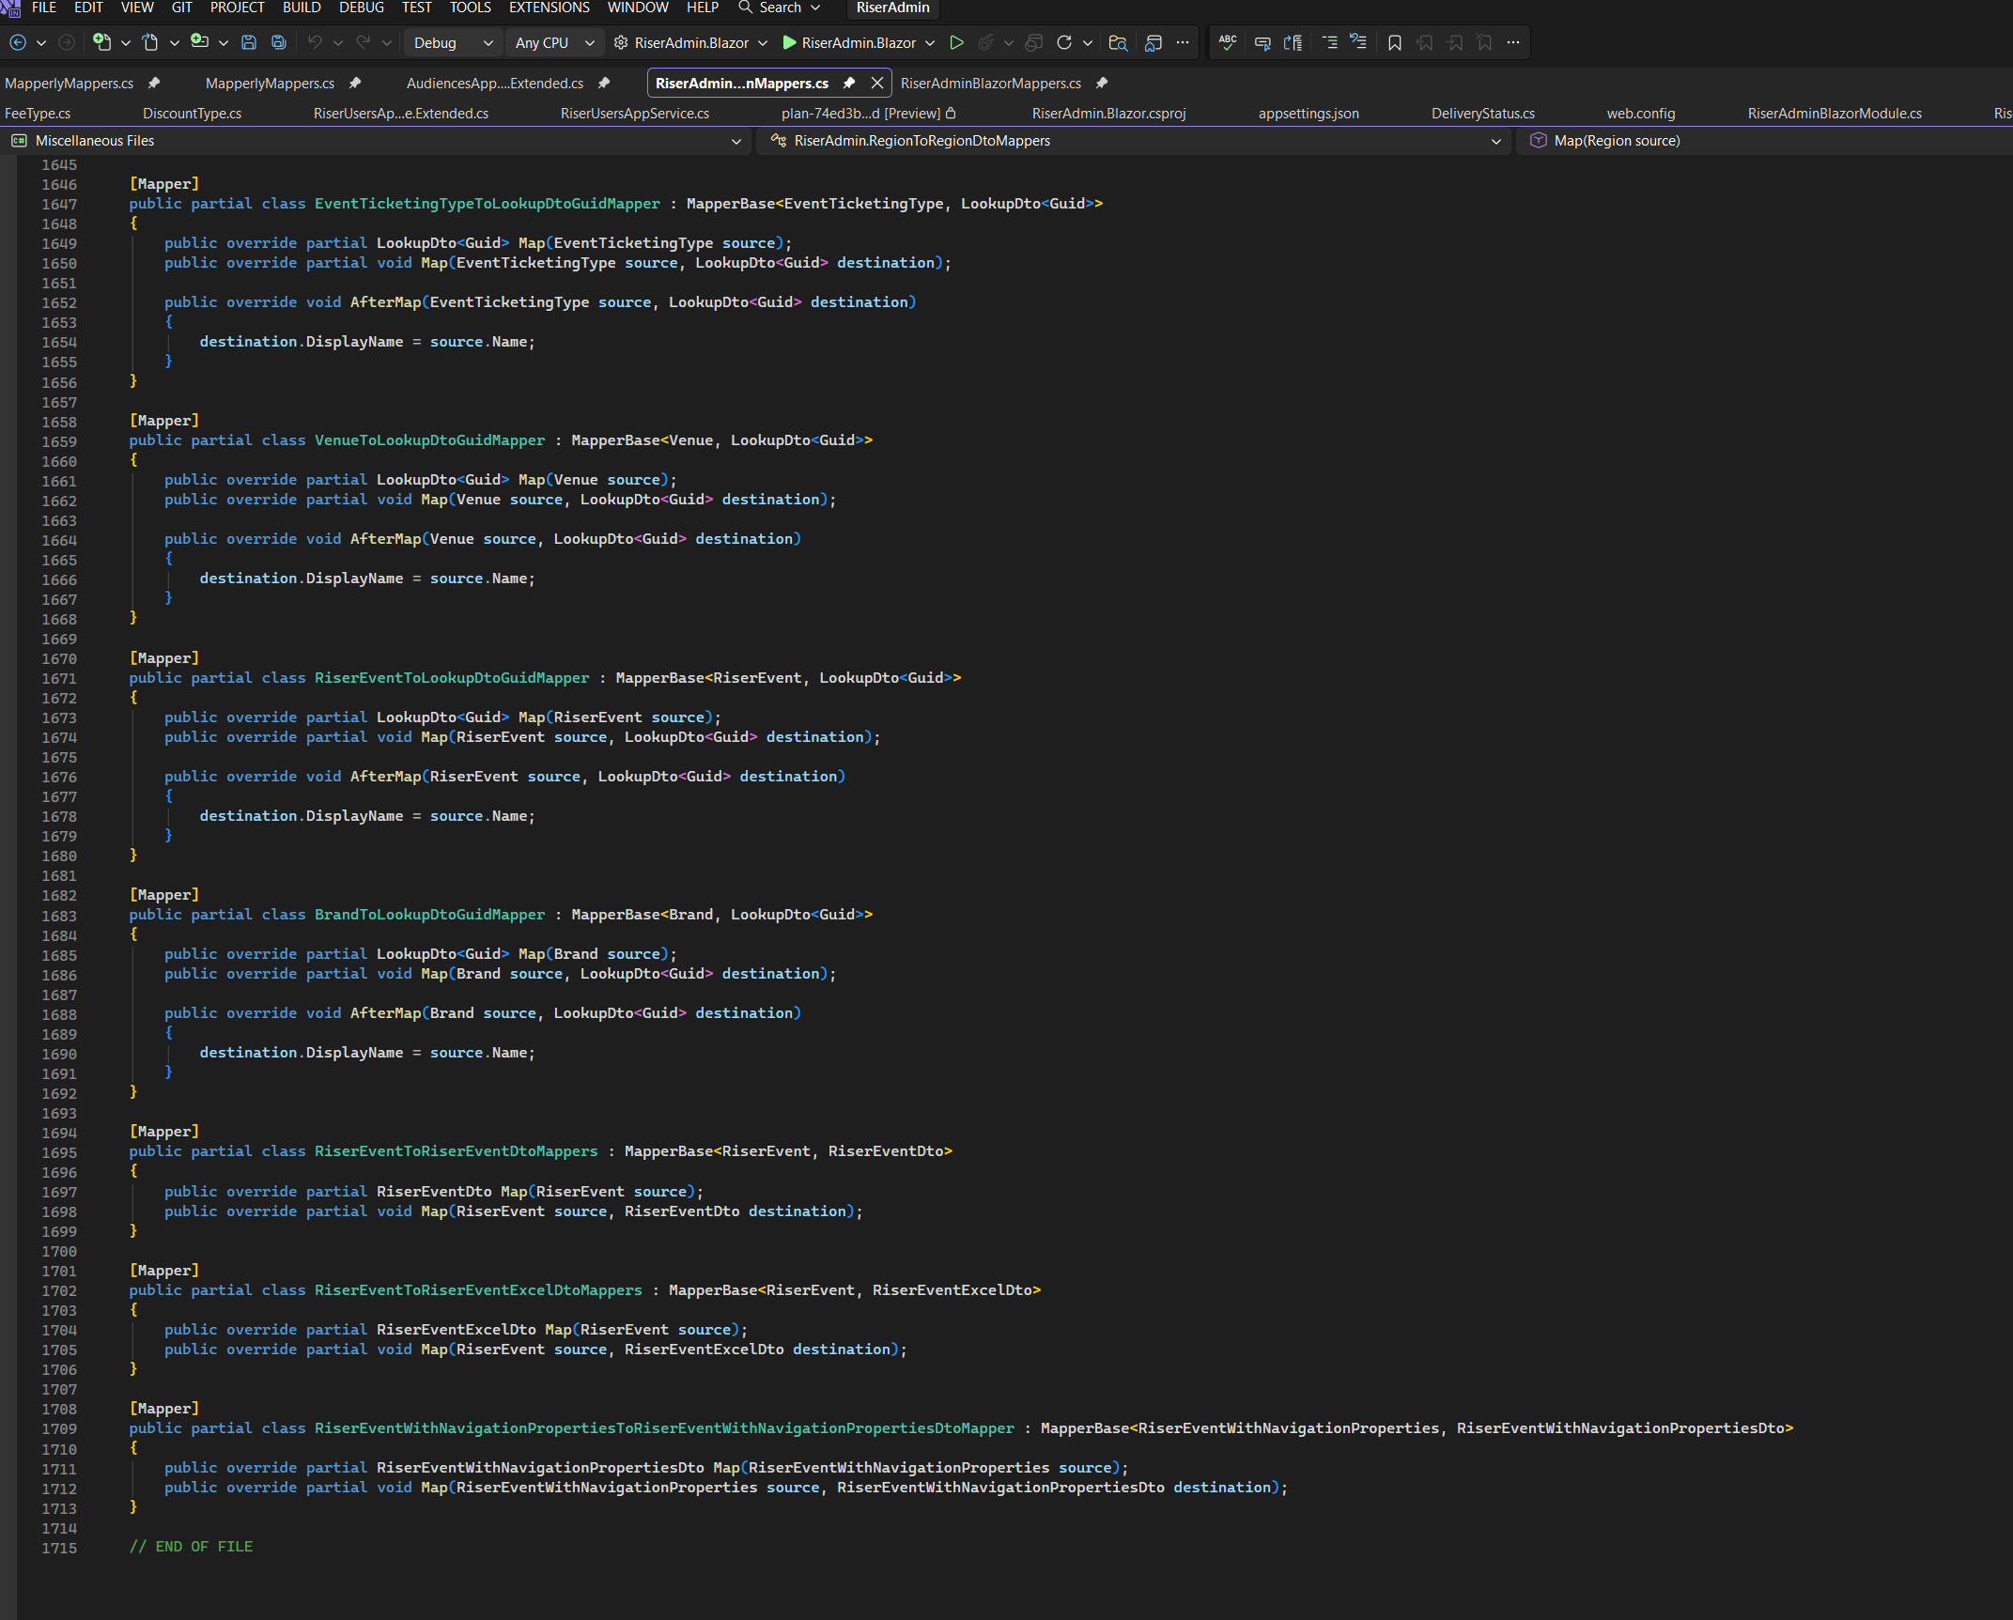This screenshot has height=1620, width=2013.
Task: Open the RiserAdmin.RegionToRegionDtoMappers type navigation dropdown
Action: point(1495,141)
